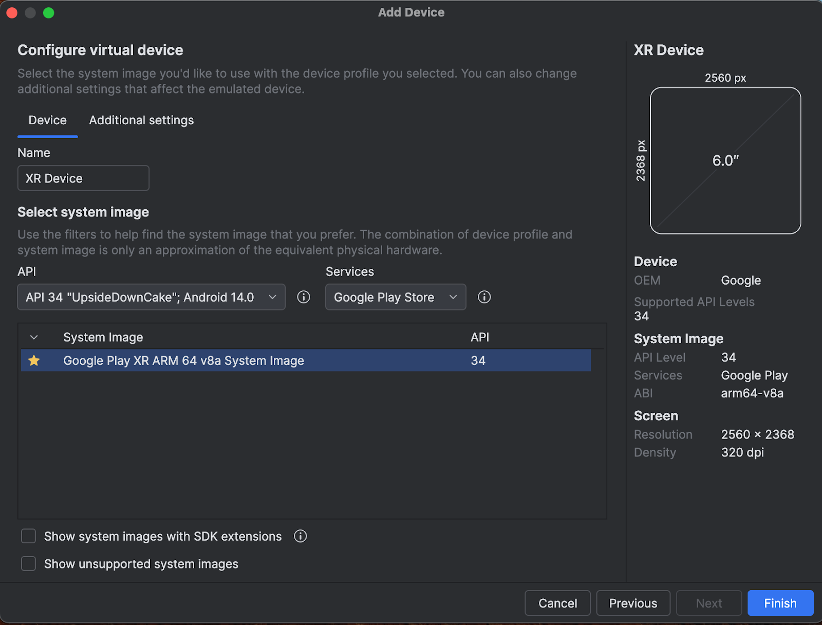Select the Google Play XR ARM 64 image row
822x625 pixels.
click(x=306, y=360)
